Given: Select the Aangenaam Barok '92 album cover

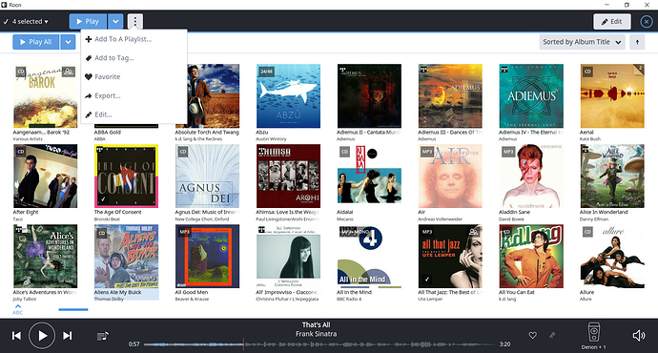Looking at the screenshot, I should [46, 96].
